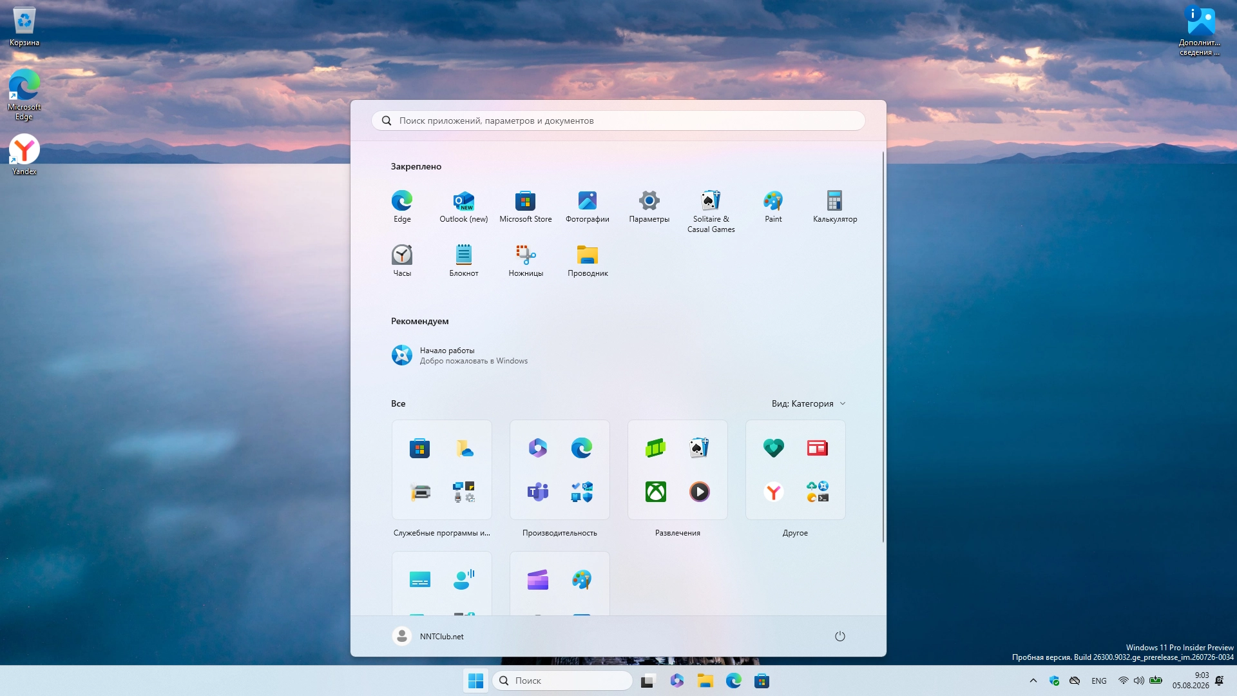Click the Start menu vertical scrollbar
Image resolution: width=1237 pixels, height=696 pixels.
[x=883, y=347]
